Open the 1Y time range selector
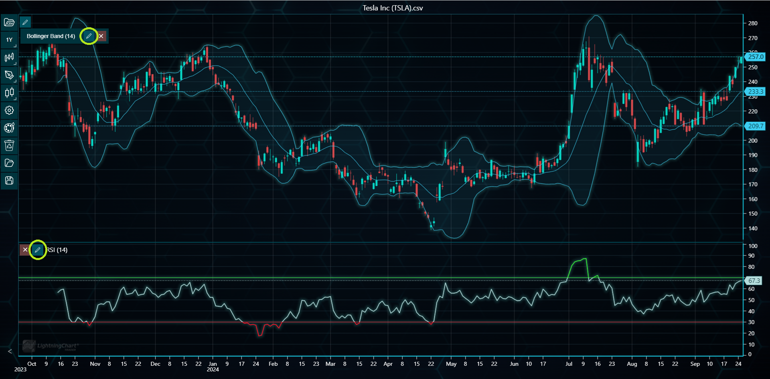The height and width of the screenshot is (379, 770). [9, 40]
